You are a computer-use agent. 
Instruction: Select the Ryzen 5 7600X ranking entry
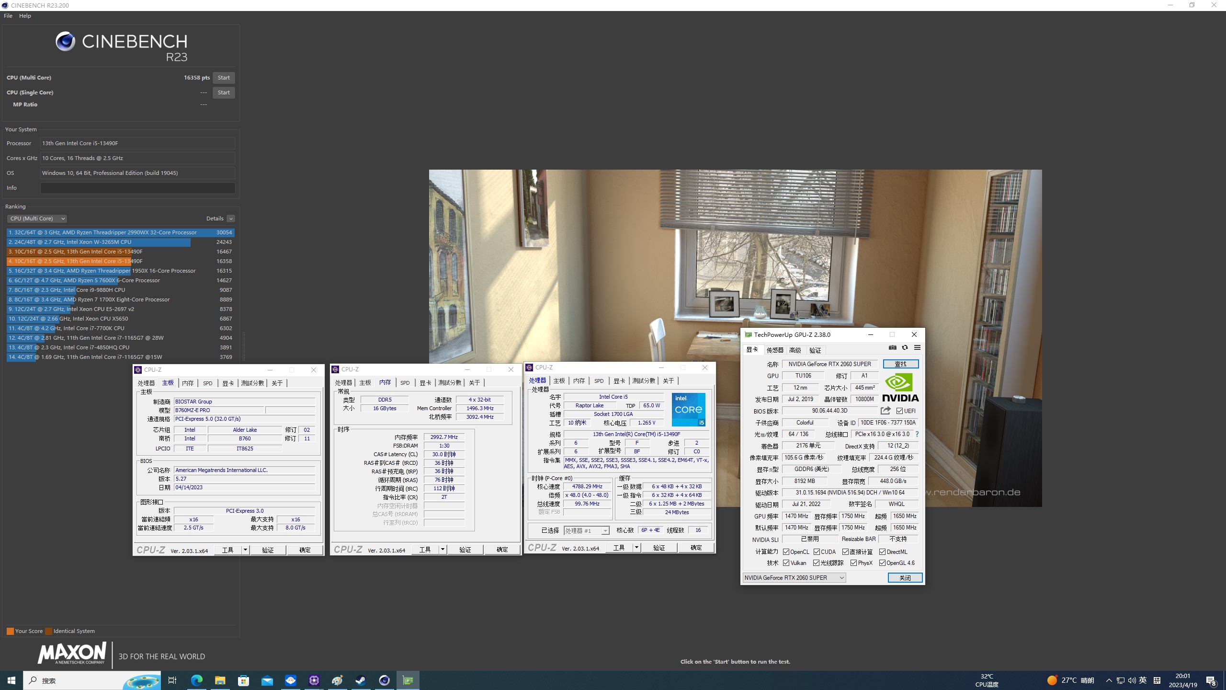[x=120, y=280]
